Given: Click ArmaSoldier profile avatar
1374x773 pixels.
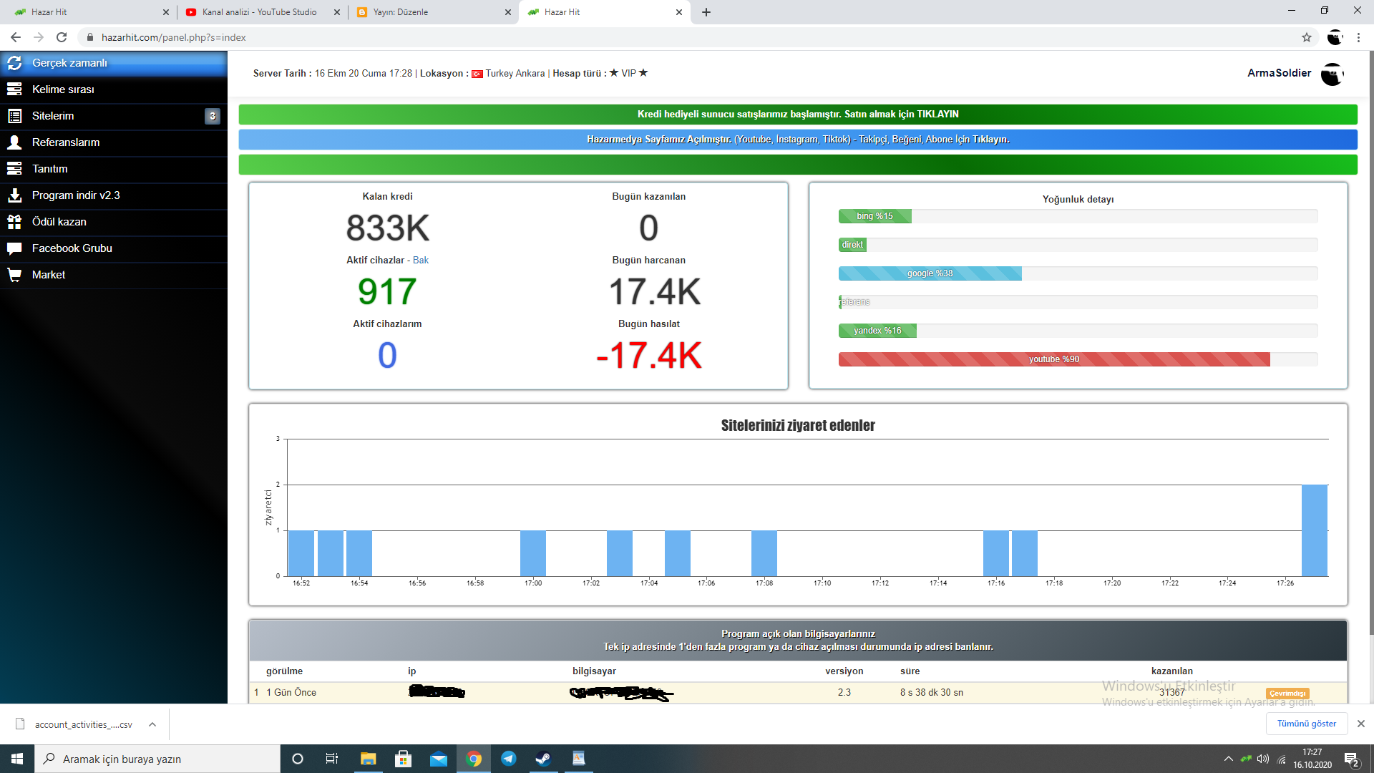Looking at the screenshot, I should [1332, 74].
